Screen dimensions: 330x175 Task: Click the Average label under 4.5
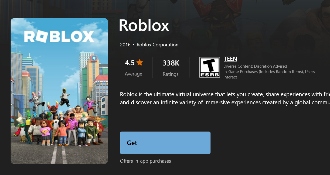tap(134, 74)
